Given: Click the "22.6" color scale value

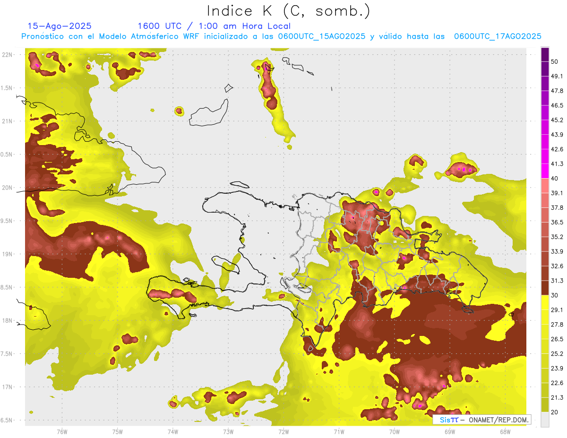Looking at the screenshot, I should [557, 383].
